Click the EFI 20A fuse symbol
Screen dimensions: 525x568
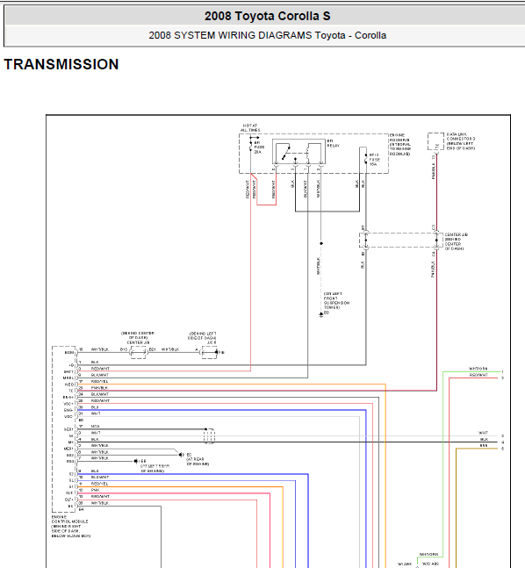click(250, 147)
